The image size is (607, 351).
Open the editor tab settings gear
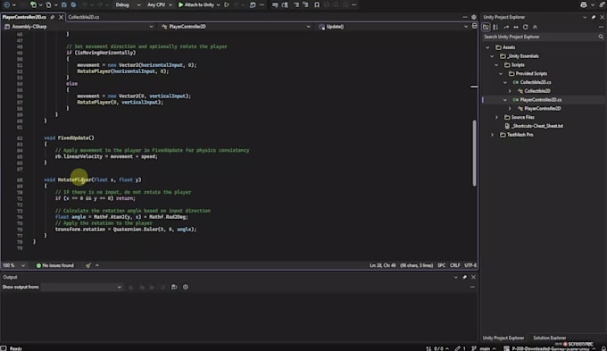tap(474, 17)
